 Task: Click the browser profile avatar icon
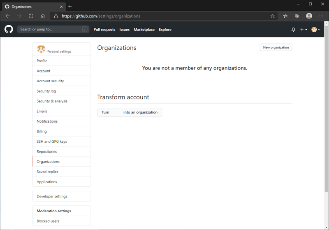pyautogui.click(x=309, y=16)
